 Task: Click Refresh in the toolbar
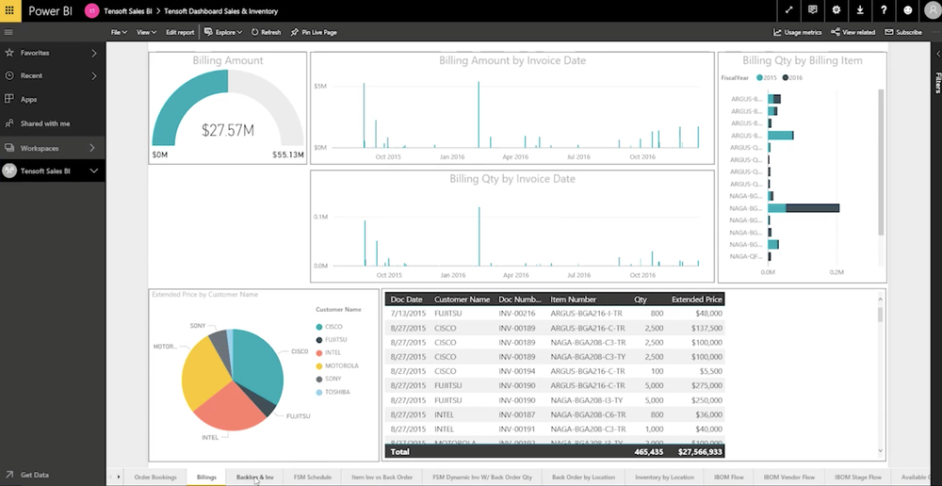(x=267, y=32)
